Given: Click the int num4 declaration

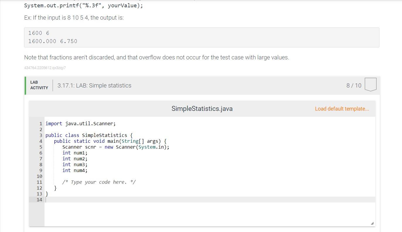Looking at the screenshot, I should click(x=74, y=170).
